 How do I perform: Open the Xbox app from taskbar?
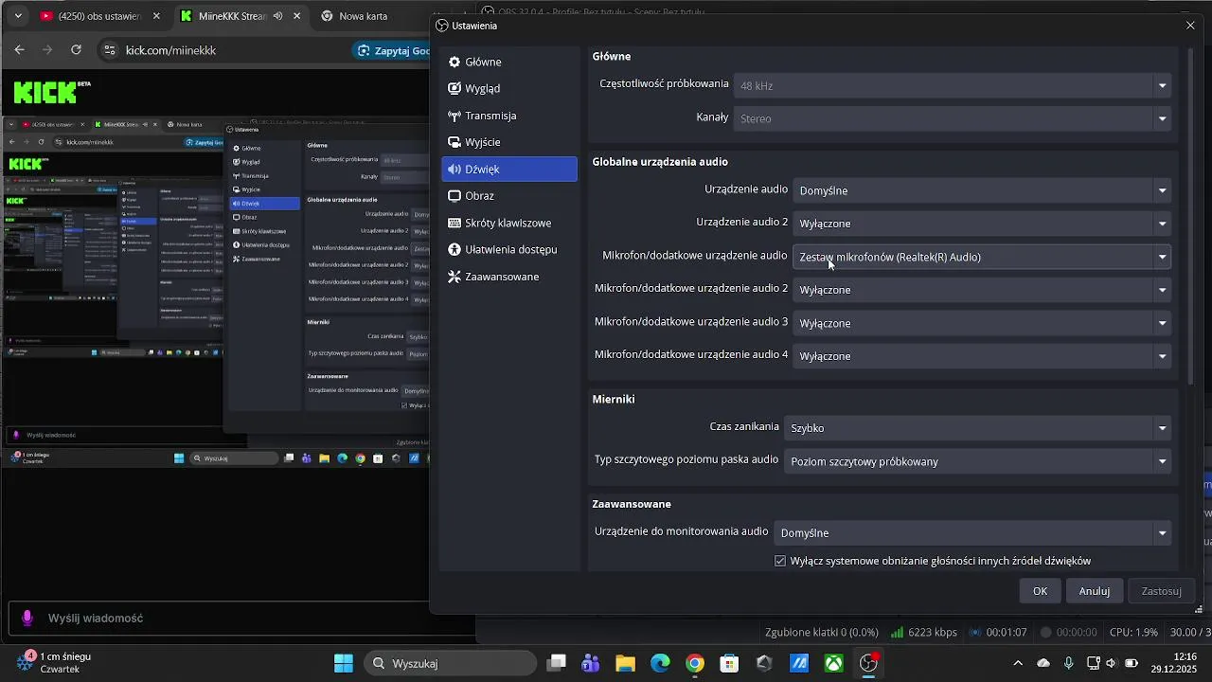[833, 663]
